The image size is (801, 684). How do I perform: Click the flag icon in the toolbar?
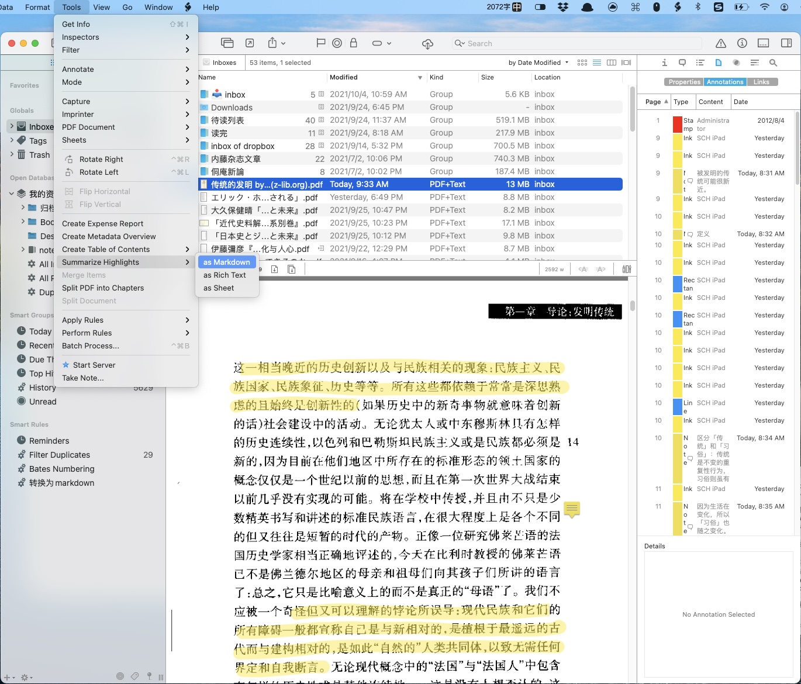tap(320, 43)
